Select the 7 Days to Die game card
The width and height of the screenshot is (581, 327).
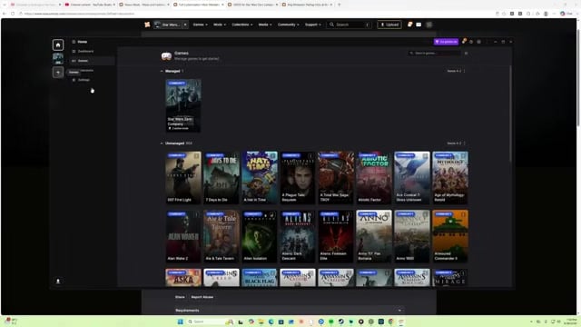[x=222, y=178]
